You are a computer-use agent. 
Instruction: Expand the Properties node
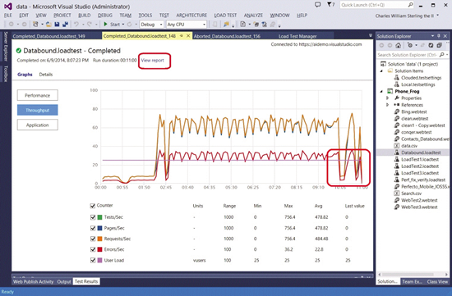[x=388, y=98]
